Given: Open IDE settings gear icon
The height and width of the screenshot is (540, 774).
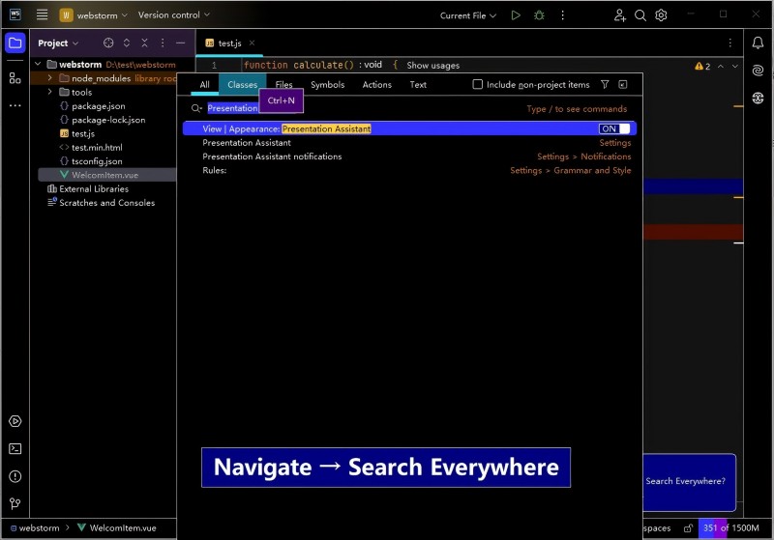Looking at the screenshot, I should [x=661, y=15].
